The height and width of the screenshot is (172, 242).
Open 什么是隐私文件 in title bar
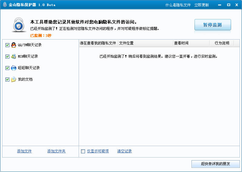(178, 5)
